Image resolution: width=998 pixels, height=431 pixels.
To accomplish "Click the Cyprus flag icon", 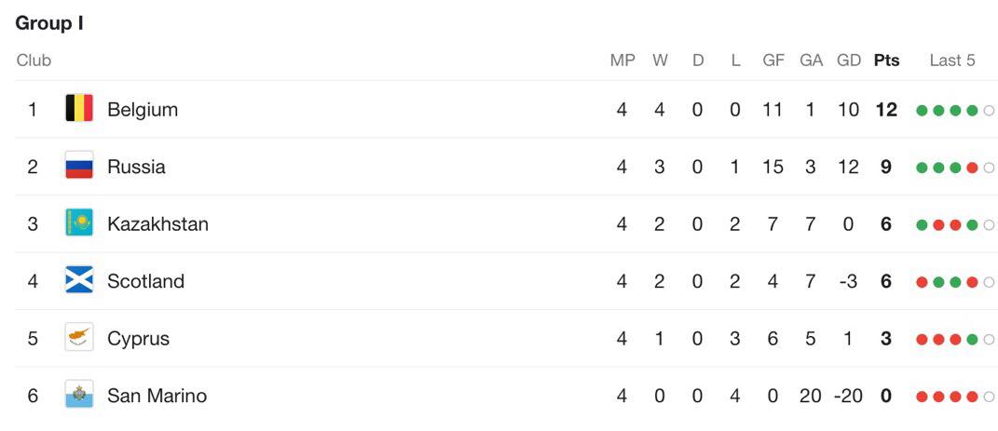I will click(79, 338).
